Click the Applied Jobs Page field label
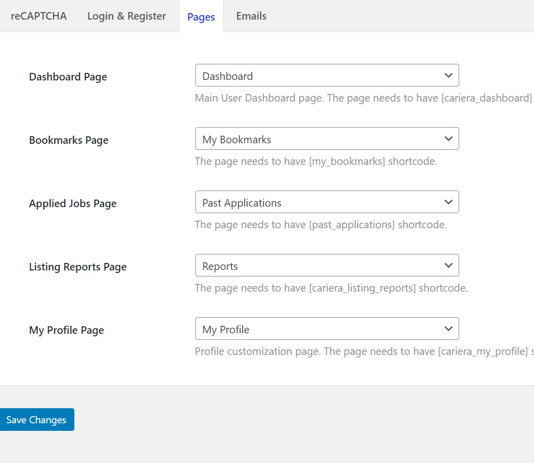 pyautogui.click(x=73, y=204)
